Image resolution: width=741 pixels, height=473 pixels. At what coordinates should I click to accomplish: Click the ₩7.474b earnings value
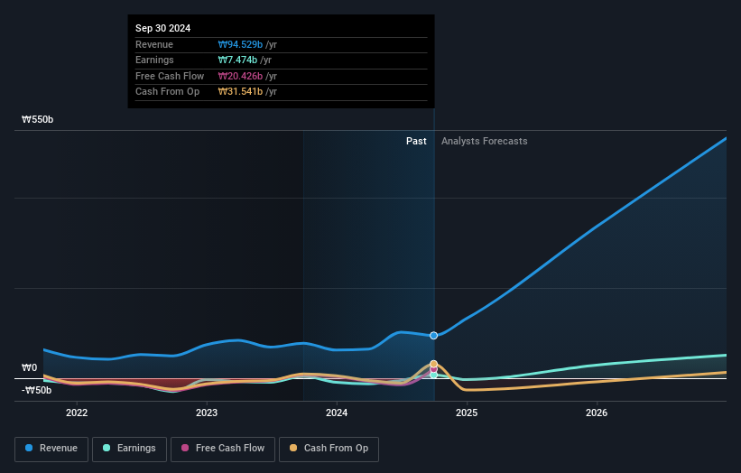[x=237, y=60]
